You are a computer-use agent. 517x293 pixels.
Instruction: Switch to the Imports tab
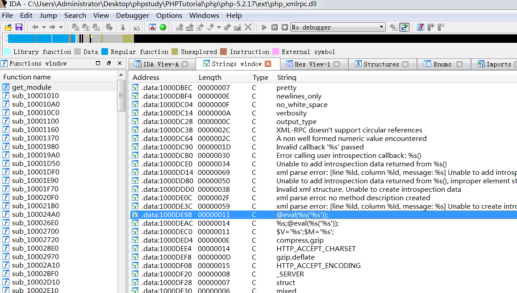click(494, 64)
